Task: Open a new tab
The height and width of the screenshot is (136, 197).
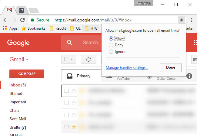Action: [x=34, y=11]
